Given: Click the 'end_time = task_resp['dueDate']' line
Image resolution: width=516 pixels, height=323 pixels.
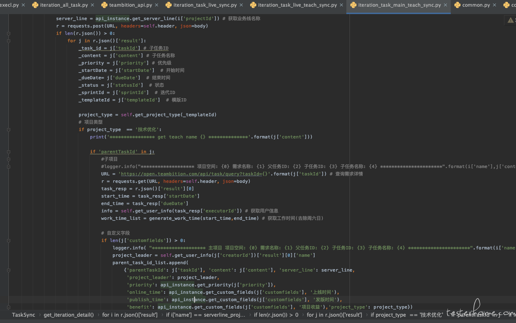Looking at the screenshot, I should click(145, 204).
